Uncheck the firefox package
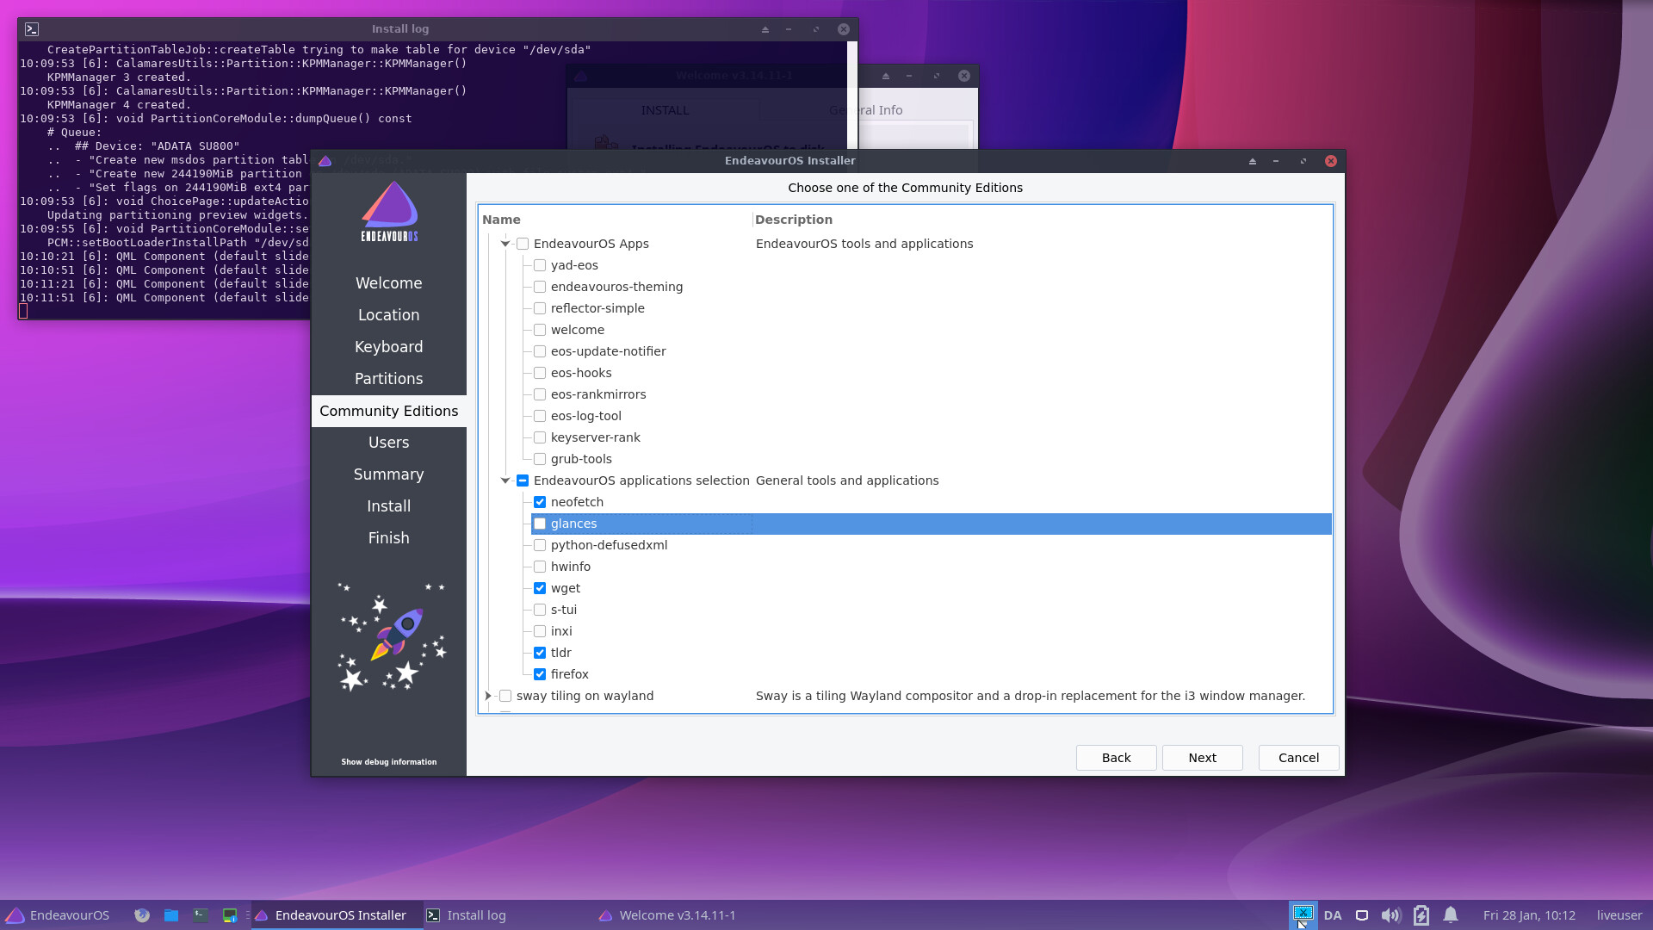Viewport: 1653px width, 930px height. 540,674
